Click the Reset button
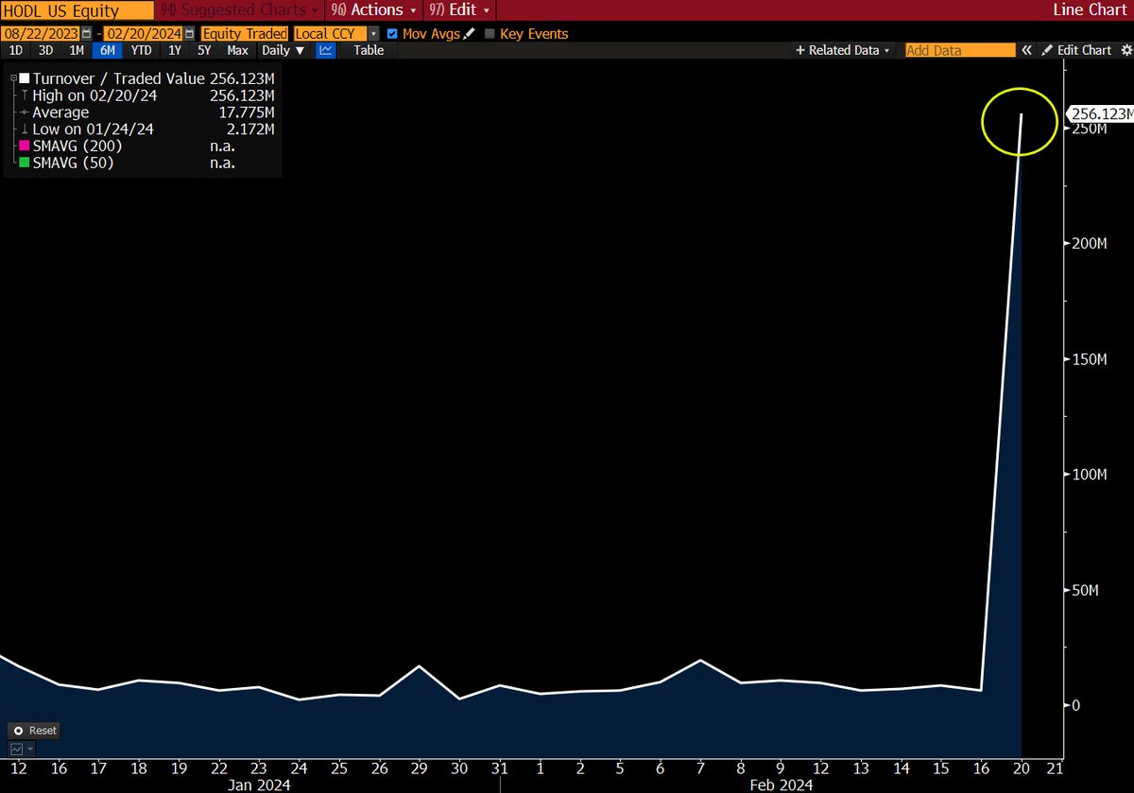This screenshot has width=1134, height=793. click(34, 730)
